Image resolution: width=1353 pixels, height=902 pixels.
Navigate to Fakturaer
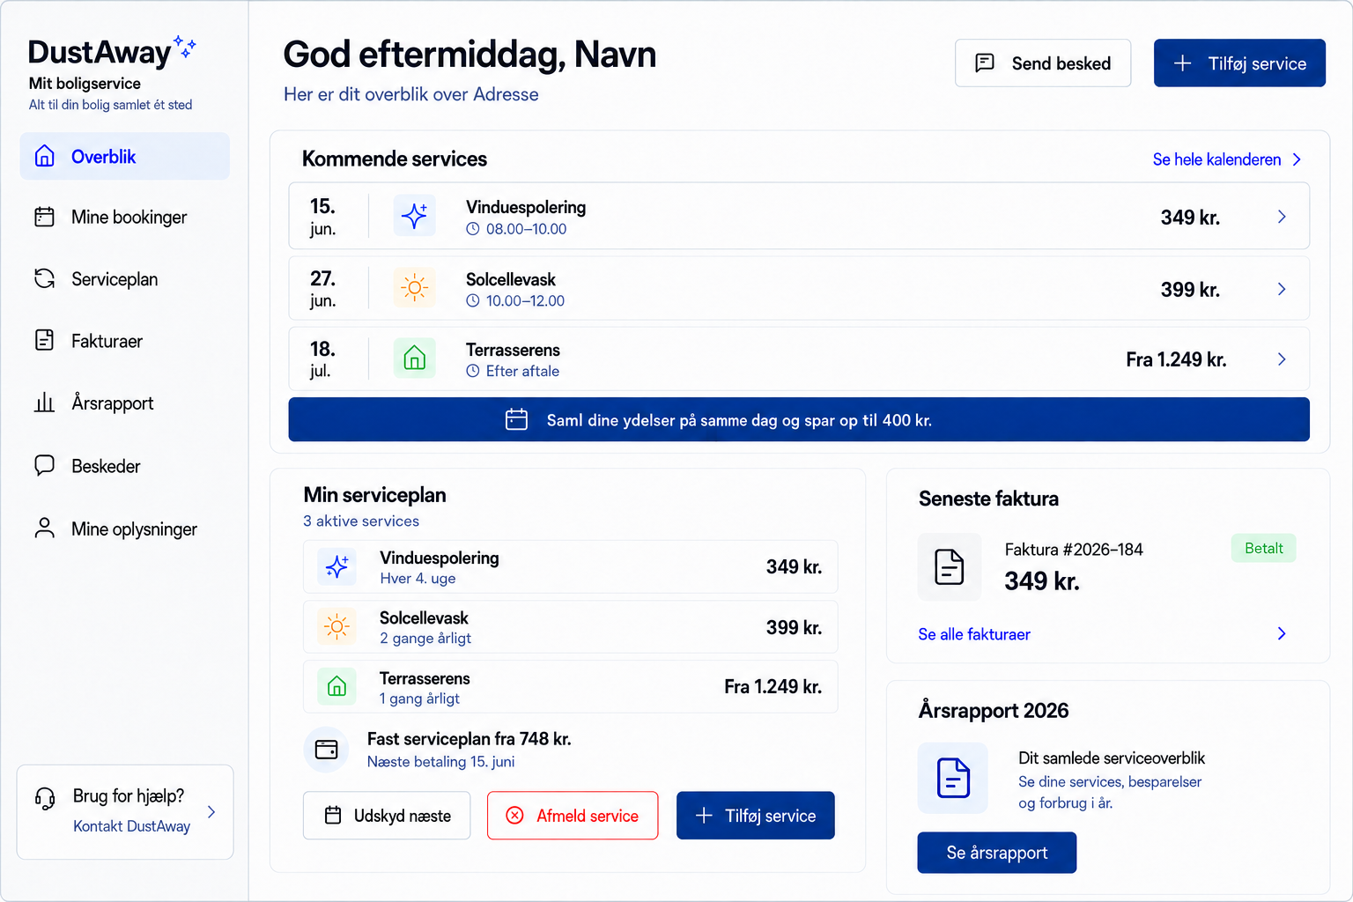coord(125,340)
